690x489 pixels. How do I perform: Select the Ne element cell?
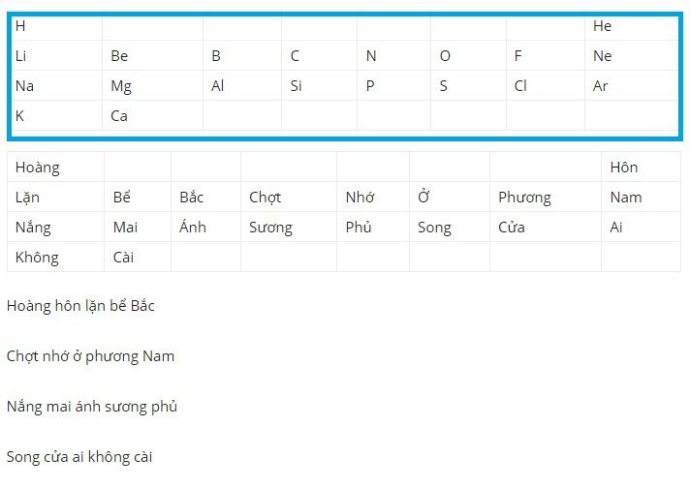[x=632, y=56]
